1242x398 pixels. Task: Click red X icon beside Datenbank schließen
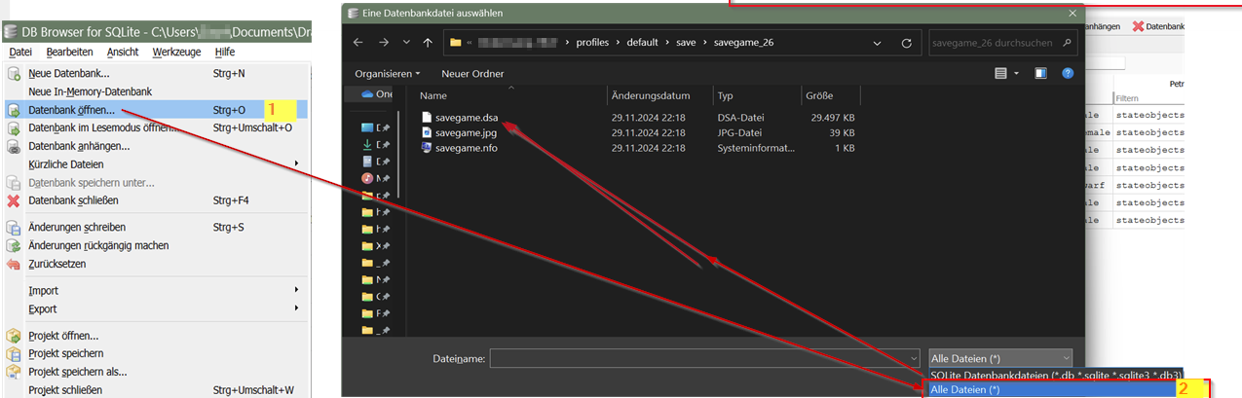click(14, 200)
